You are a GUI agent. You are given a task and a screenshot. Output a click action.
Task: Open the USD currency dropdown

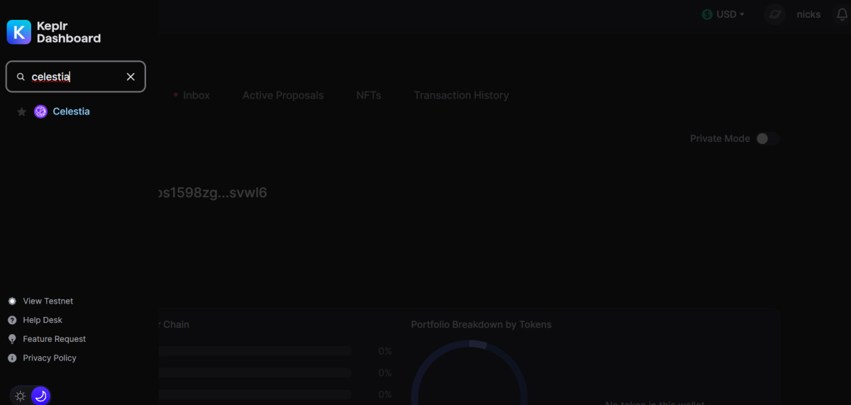click(723, 14)
